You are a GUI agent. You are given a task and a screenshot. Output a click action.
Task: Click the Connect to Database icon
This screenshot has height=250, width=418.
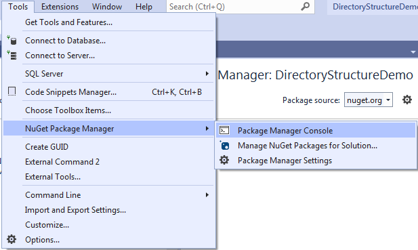point(12,40)
